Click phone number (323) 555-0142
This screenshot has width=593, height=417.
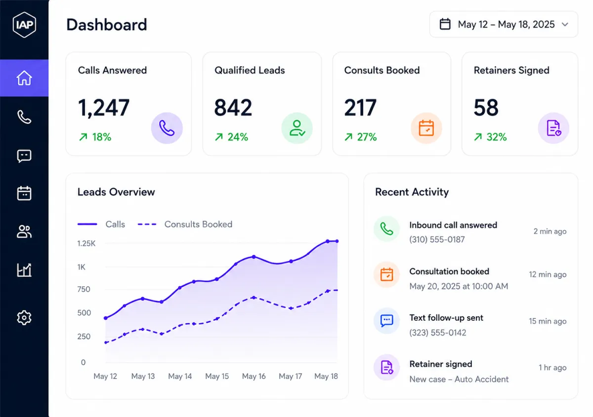438,333
